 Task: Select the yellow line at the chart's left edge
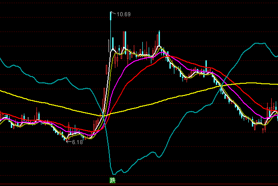(x=2, y=91)
